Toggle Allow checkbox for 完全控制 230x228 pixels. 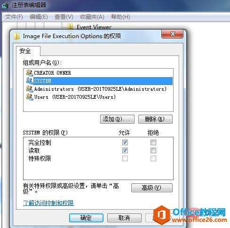tap(125, 142)
